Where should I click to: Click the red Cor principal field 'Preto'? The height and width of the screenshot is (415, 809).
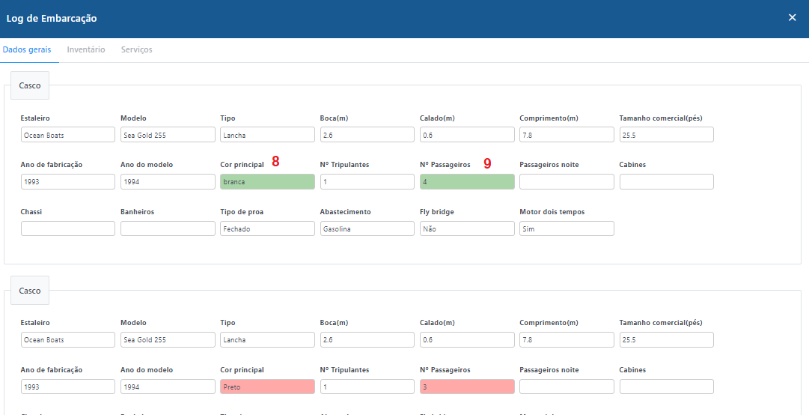click(267, 387)
